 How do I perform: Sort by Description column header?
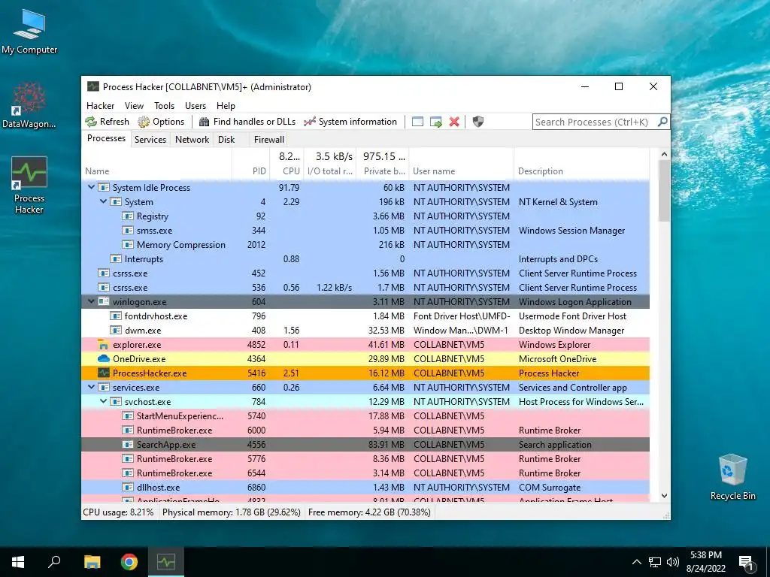[582, 165]
